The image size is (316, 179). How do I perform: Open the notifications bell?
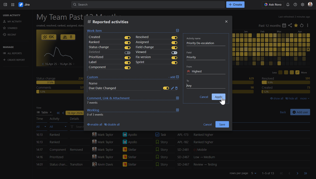[288, 4]
